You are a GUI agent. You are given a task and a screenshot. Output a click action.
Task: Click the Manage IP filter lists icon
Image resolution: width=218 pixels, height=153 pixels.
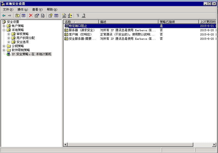(x=70, y=16)
